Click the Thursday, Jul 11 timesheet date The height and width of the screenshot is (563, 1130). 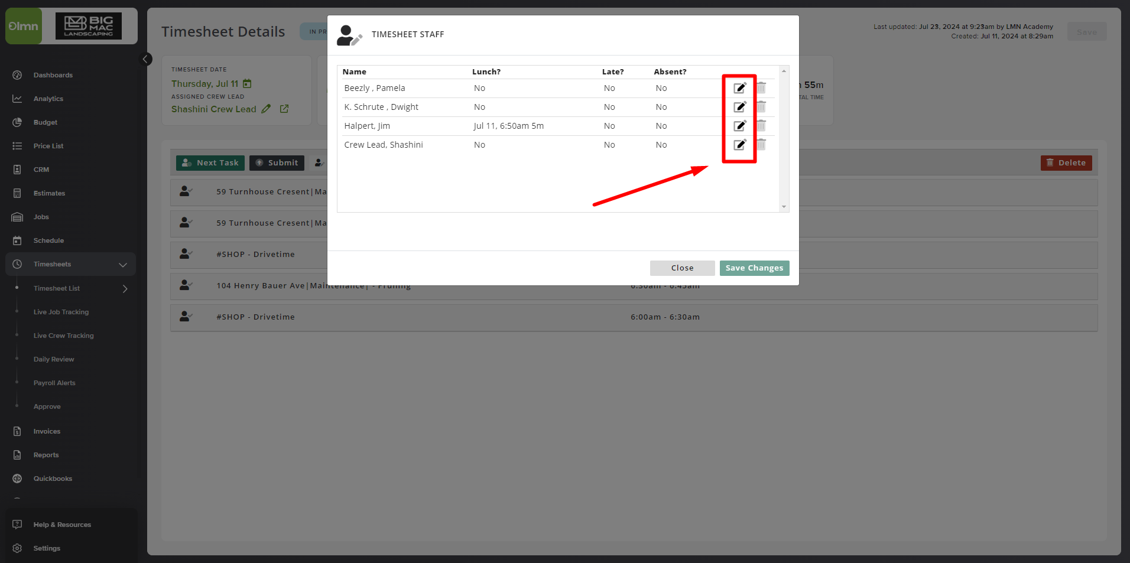(x=204, y=84)
